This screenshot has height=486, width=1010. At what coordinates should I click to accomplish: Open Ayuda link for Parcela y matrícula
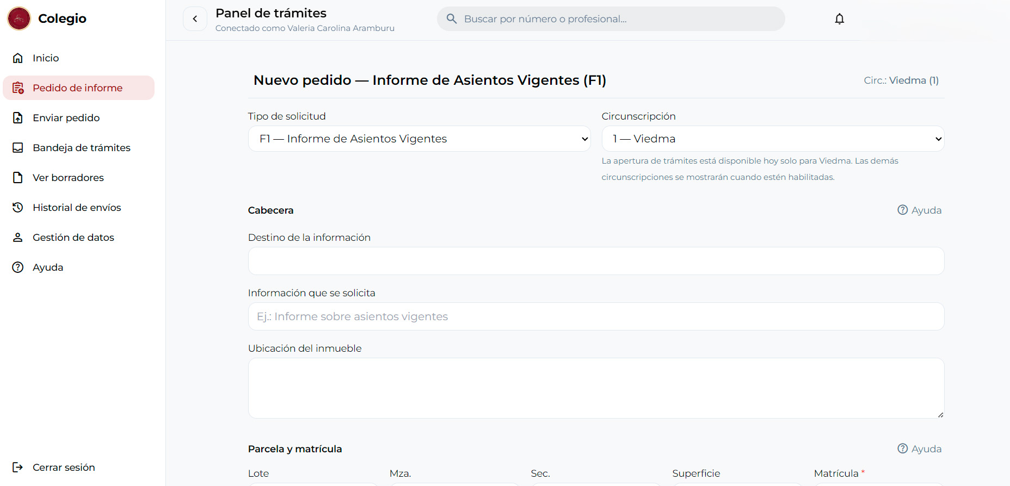click(919, 449)
